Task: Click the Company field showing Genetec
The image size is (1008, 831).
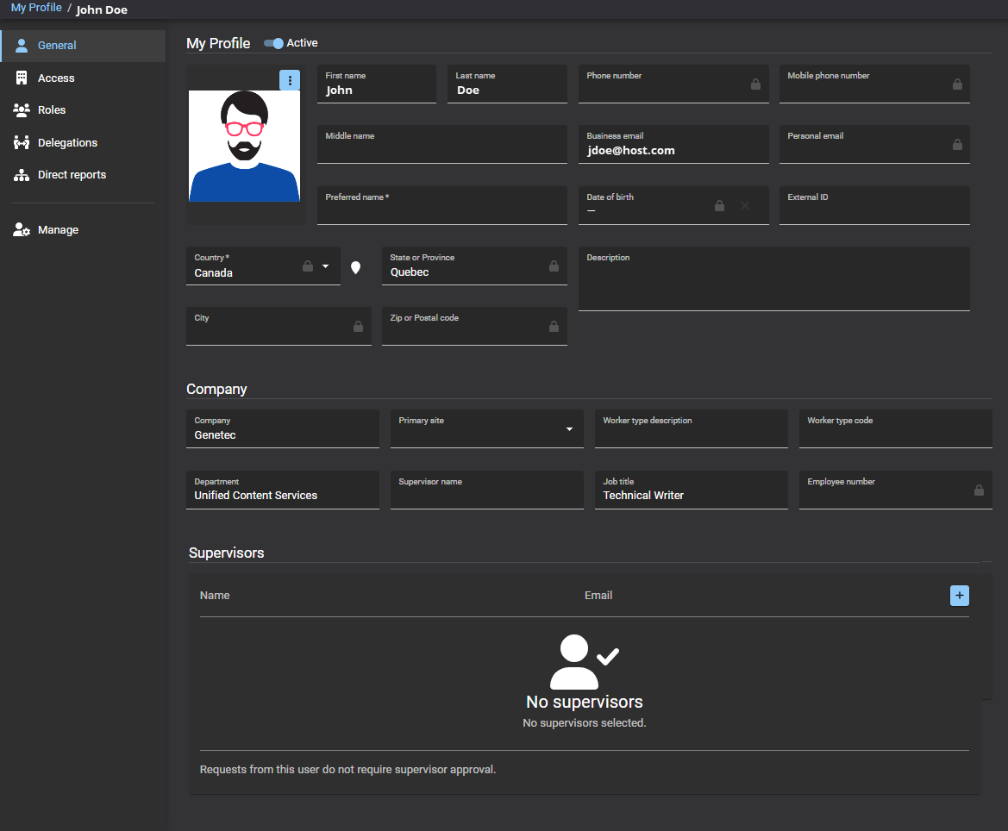Action: click(283, 428)
